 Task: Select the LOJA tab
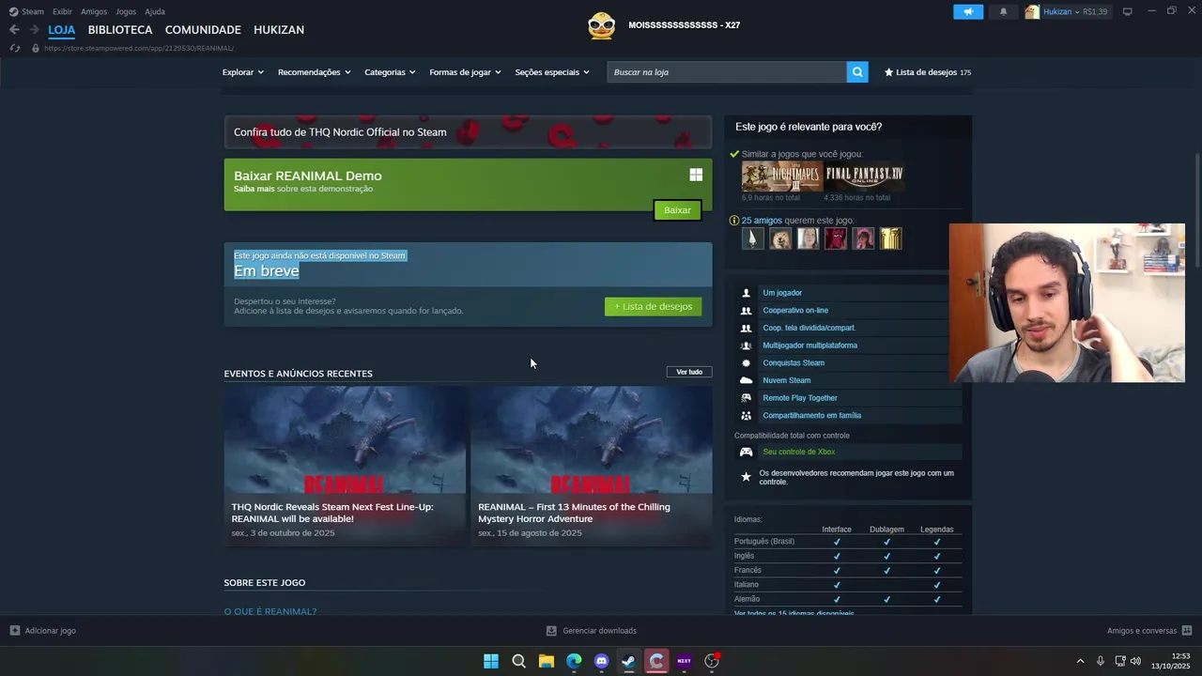pos(62,30)
